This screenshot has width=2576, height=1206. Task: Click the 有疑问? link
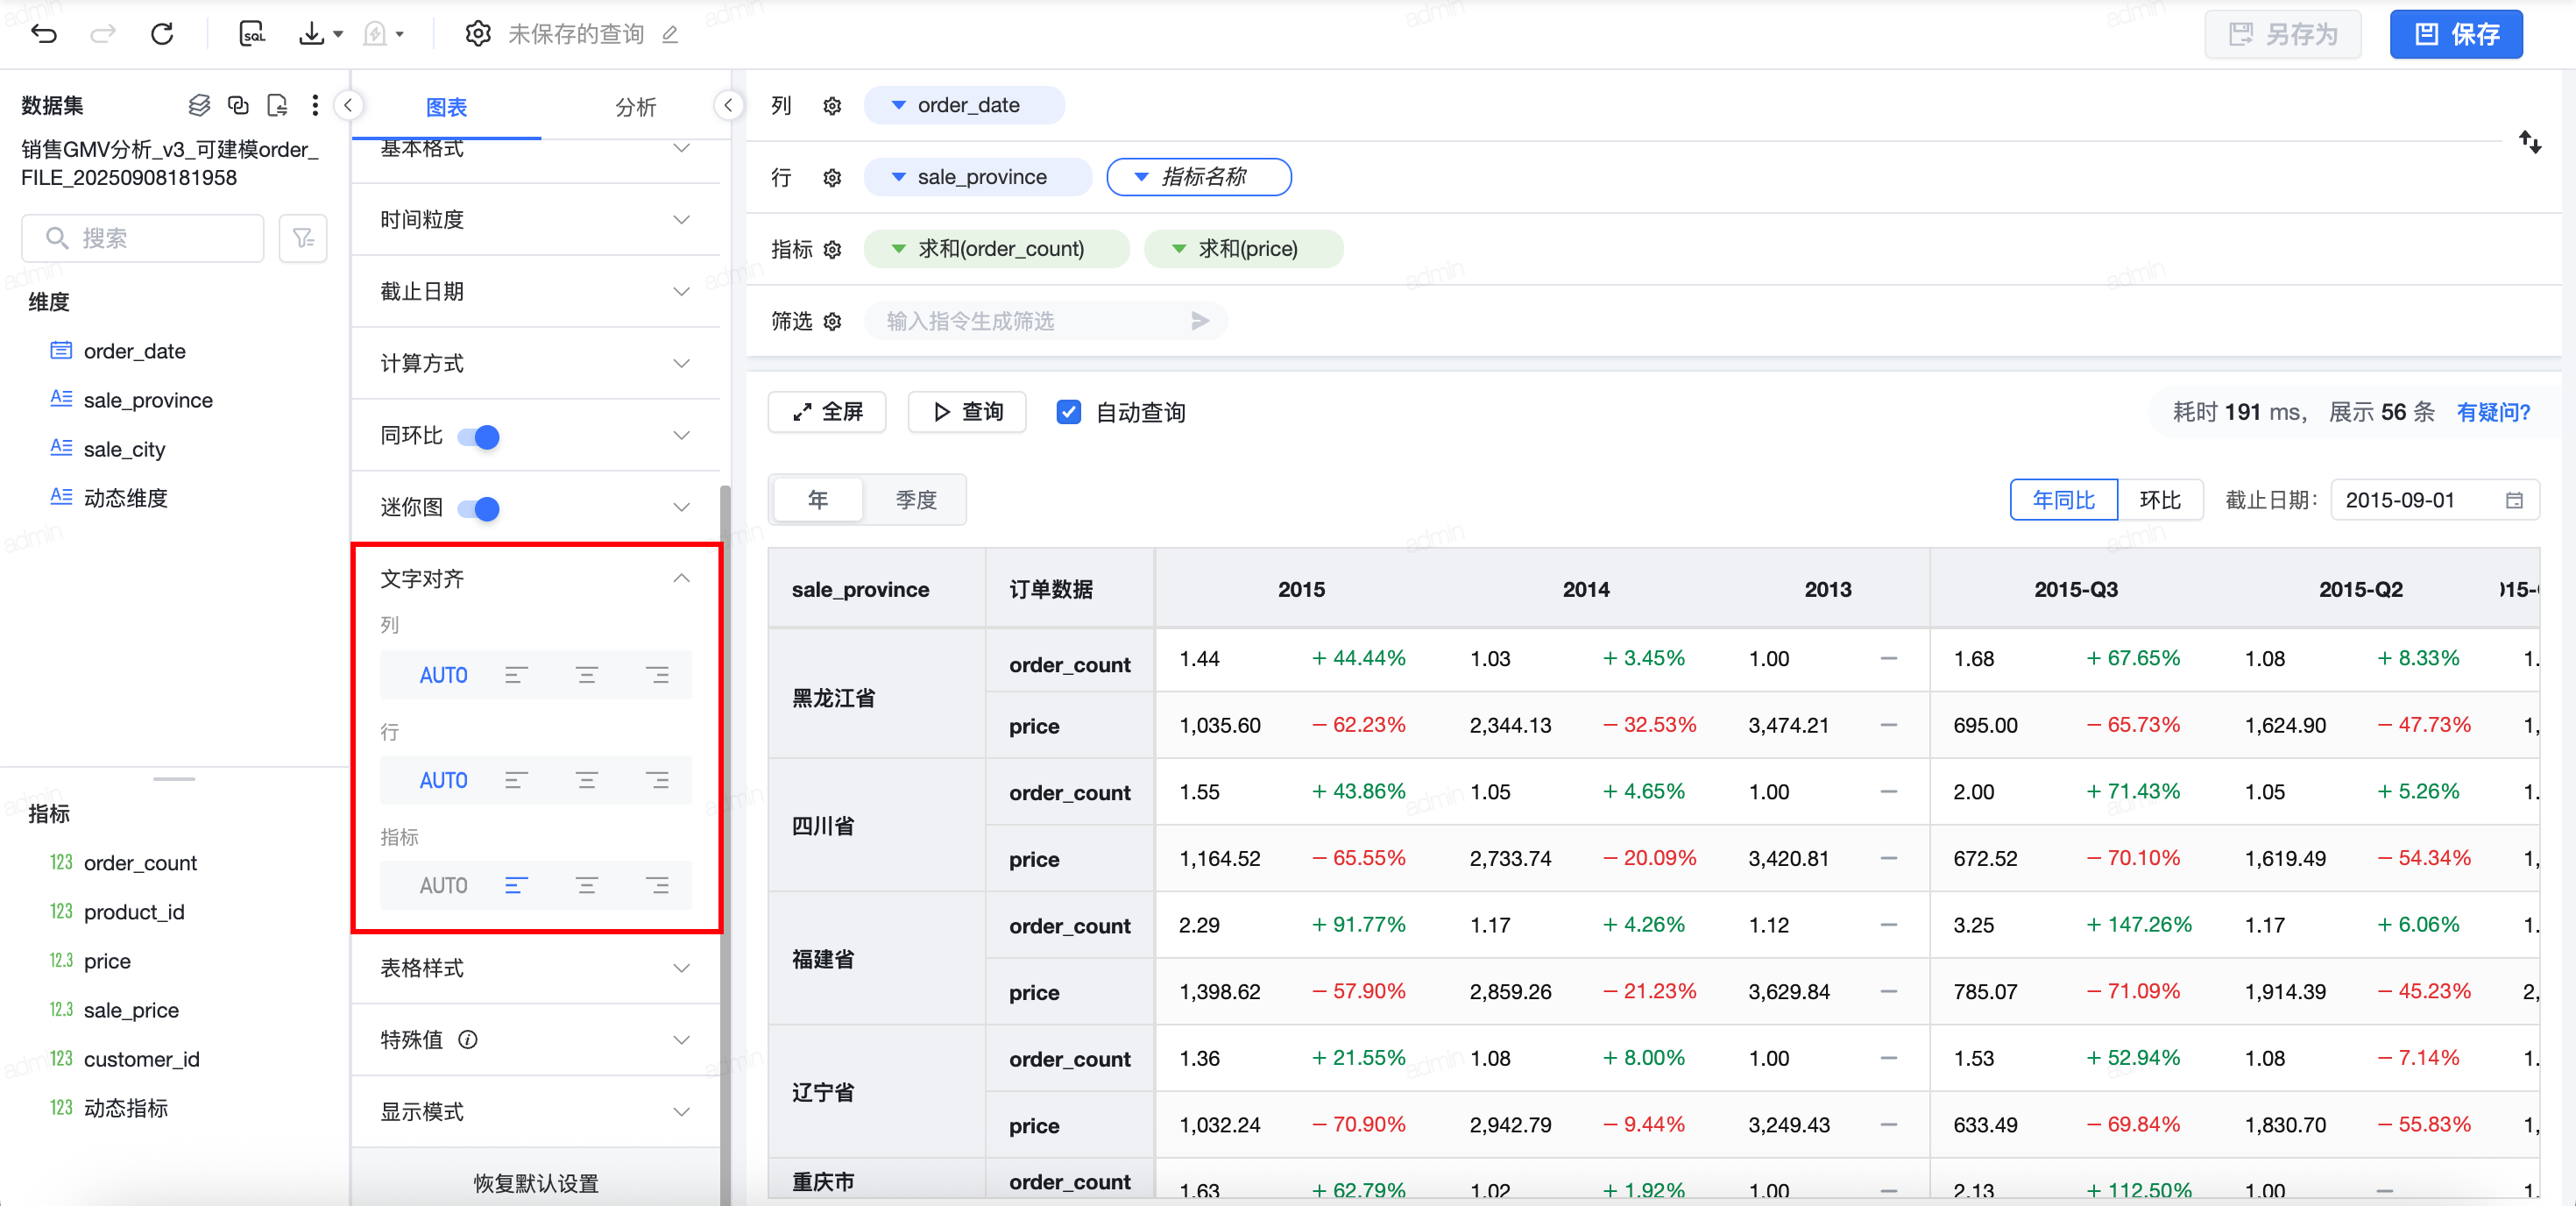pos(2492,412)
